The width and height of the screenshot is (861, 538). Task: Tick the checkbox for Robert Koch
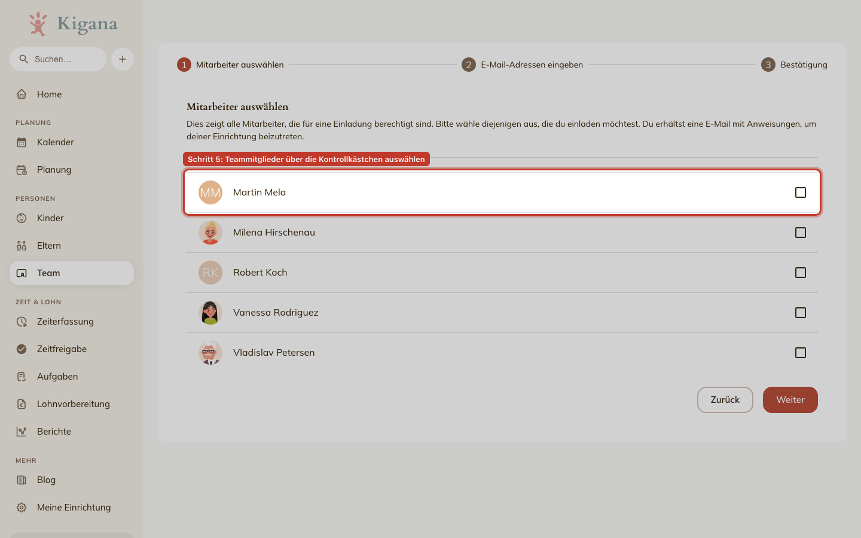coord(801,273)
